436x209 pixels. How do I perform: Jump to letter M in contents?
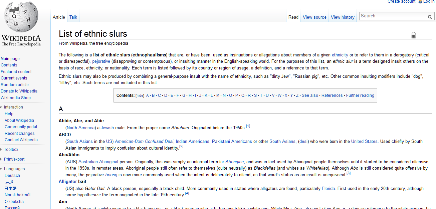point(218,95)
